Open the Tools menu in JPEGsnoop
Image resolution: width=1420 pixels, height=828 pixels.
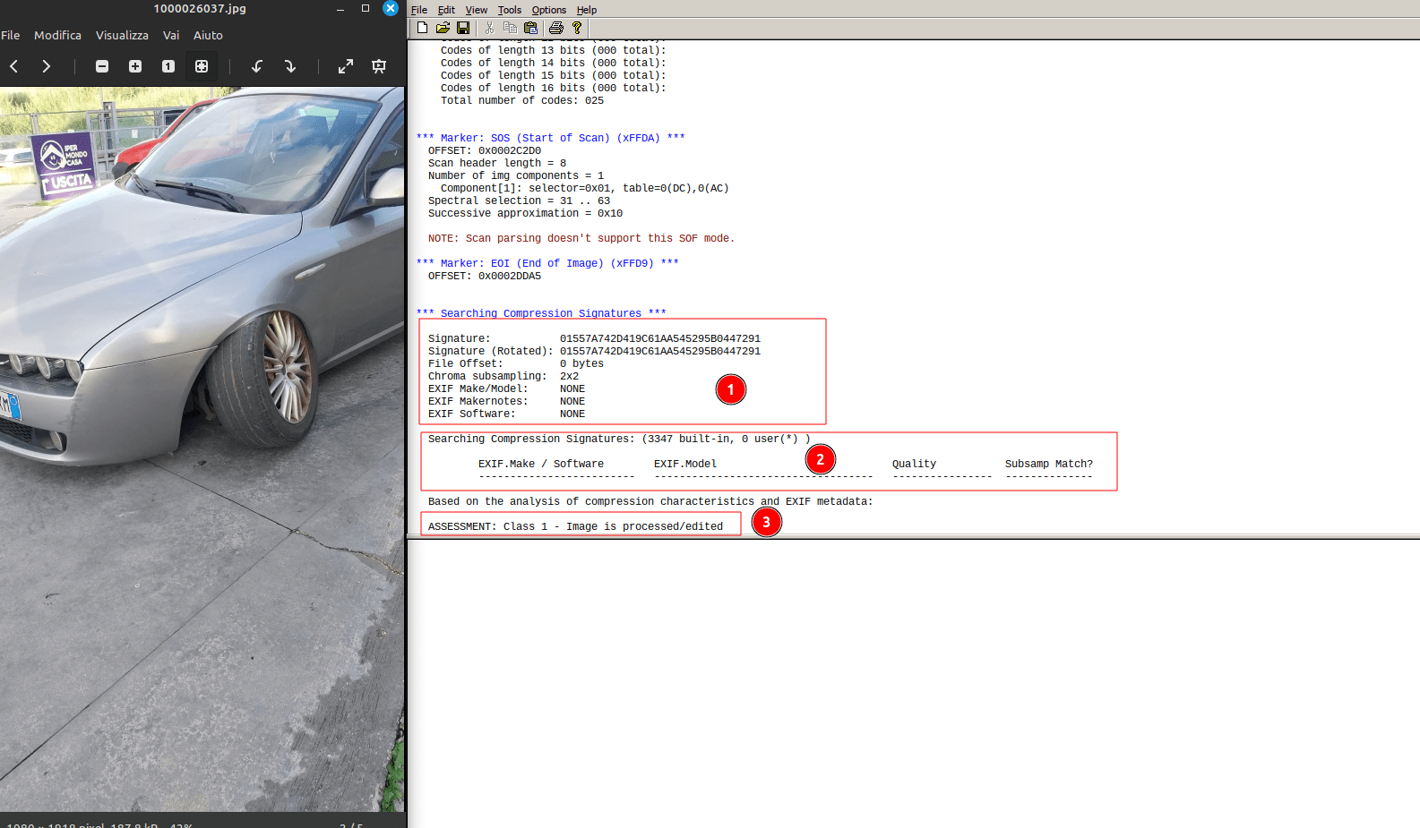point(510,10)
